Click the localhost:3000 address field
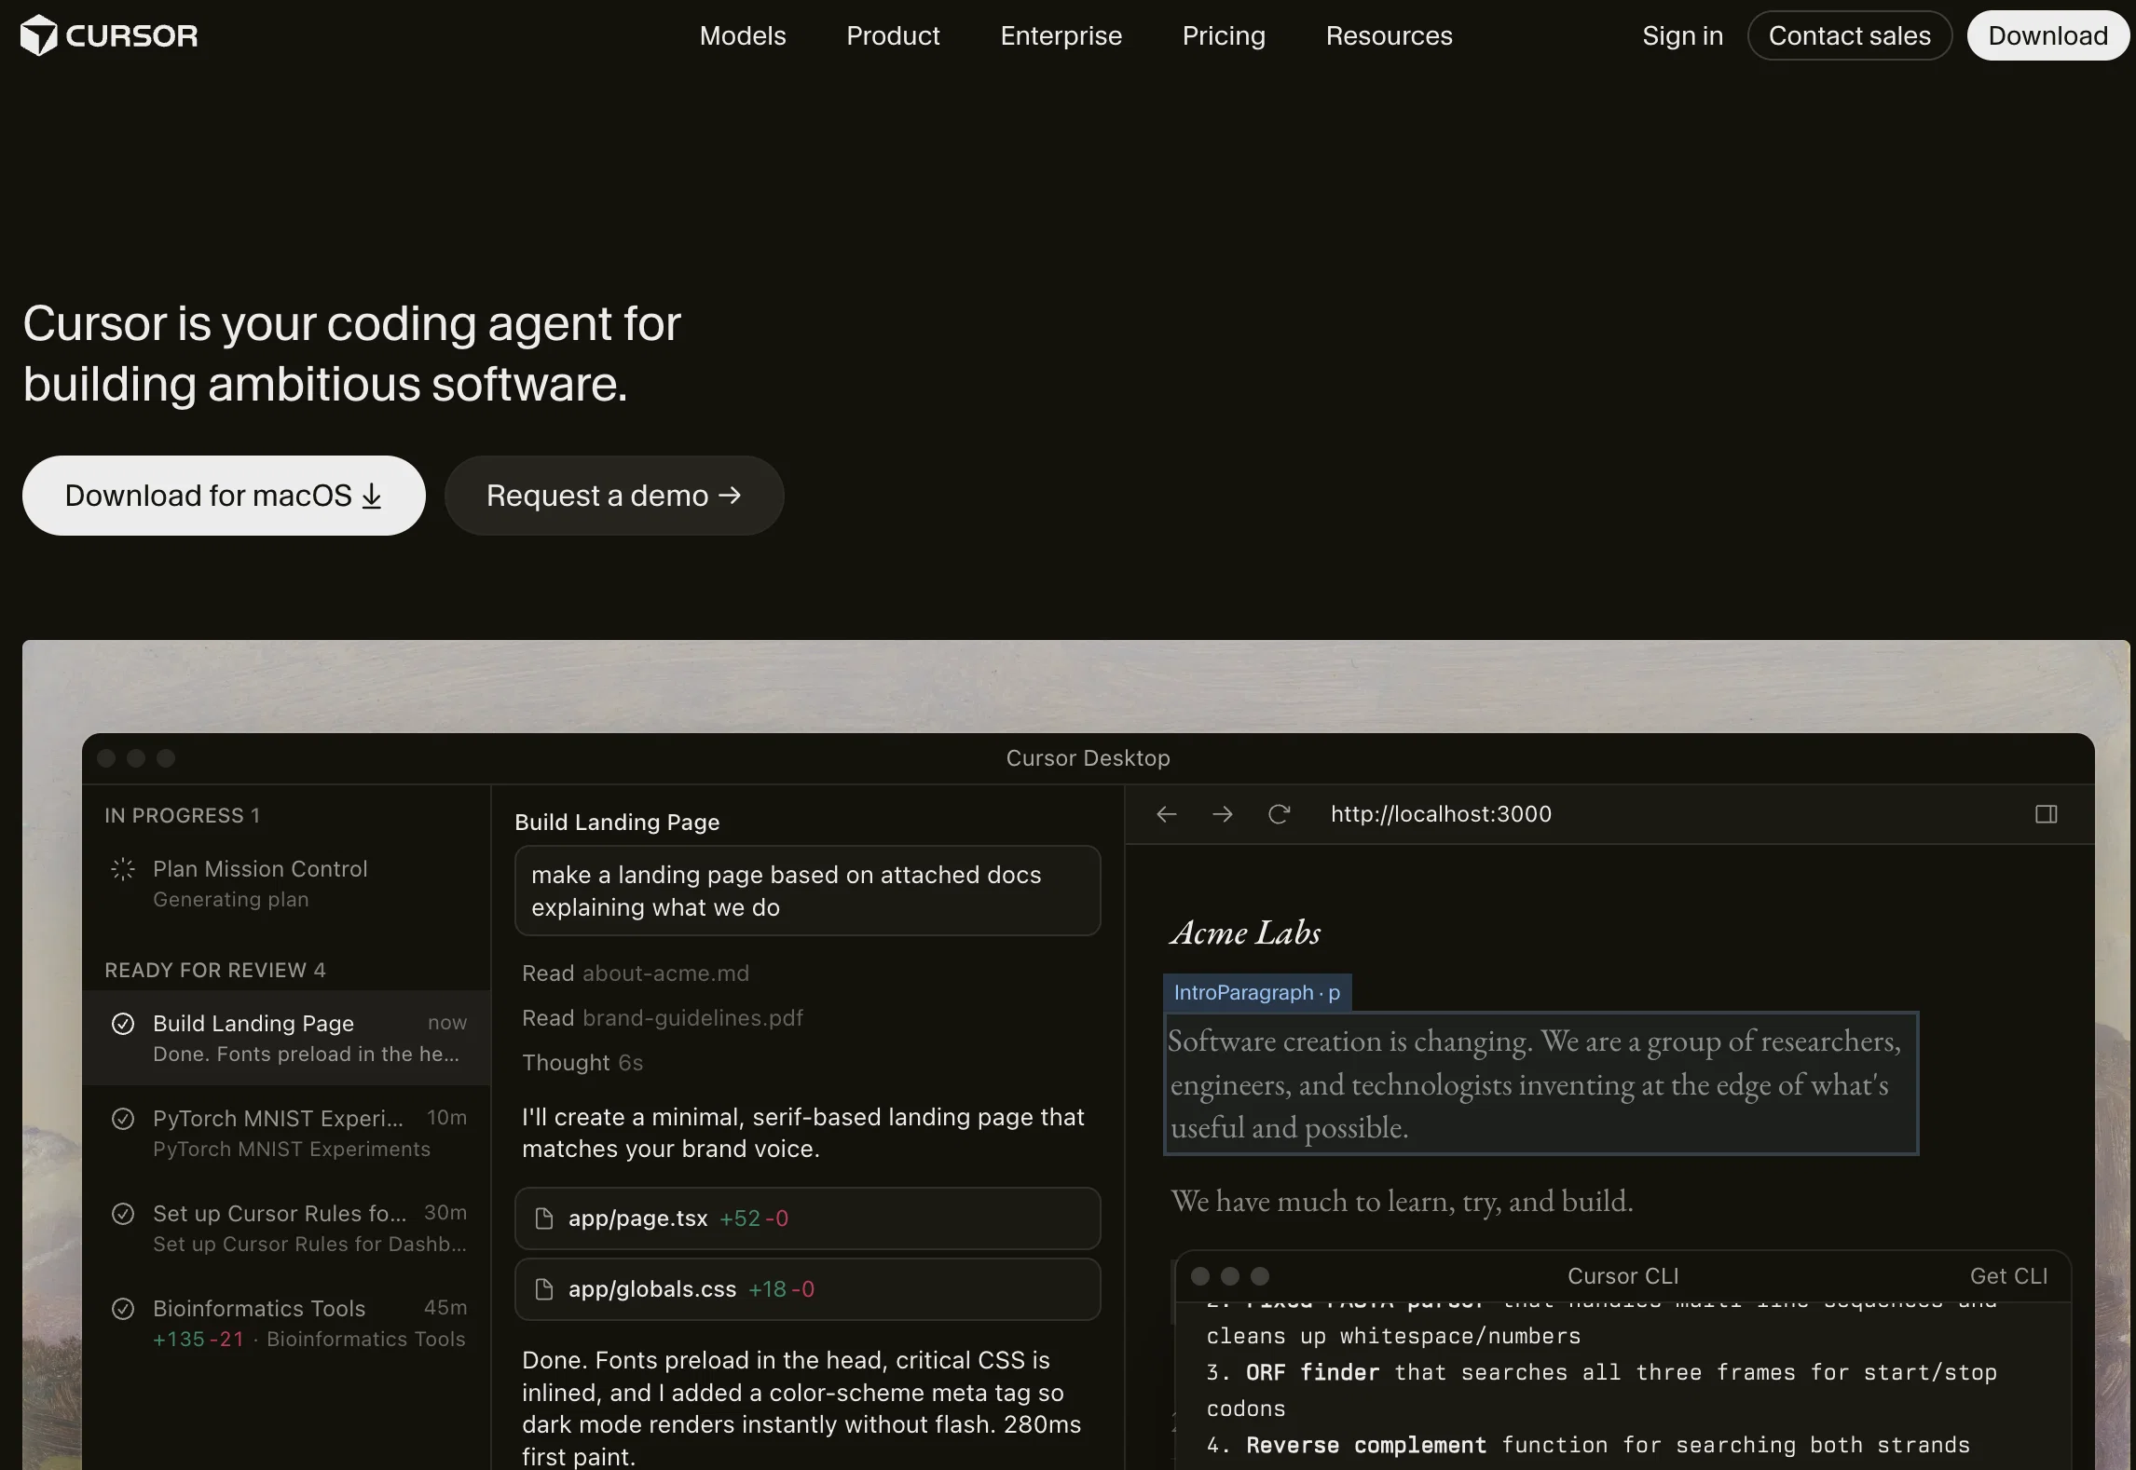Viewport: 2136px width, 1470px height. pos(1441,814)
